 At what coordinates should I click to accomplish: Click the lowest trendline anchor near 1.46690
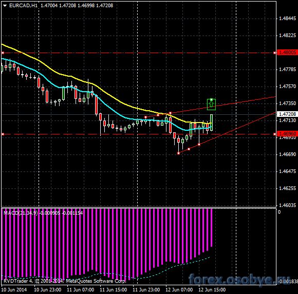[x=178, y=153]
